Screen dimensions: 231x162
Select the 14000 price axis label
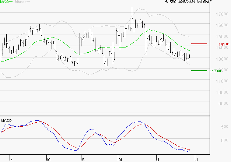coord(222,48)
